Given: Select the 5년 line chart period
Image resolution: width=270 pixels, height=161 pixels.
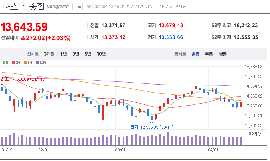Looking at the screenshot, I should (x=88, y=54).
